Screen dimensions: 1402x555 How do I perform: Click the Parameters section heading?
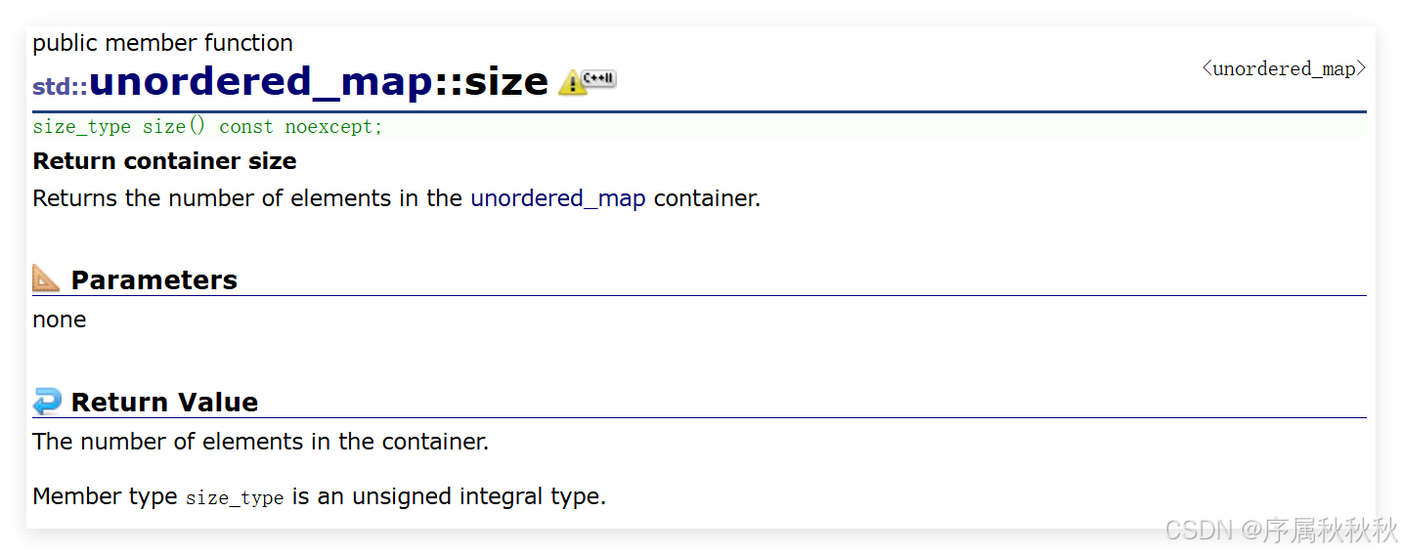tap(154, 280)
